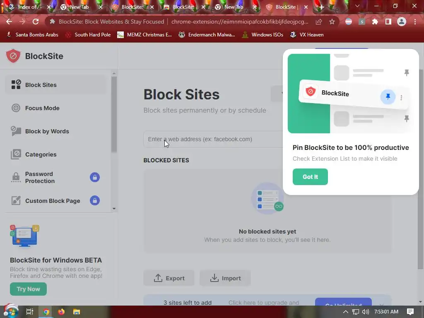Click the three-dot menu beside BlockSite pin
Viewport: 424px width, 318px height.
click(401, 98)
